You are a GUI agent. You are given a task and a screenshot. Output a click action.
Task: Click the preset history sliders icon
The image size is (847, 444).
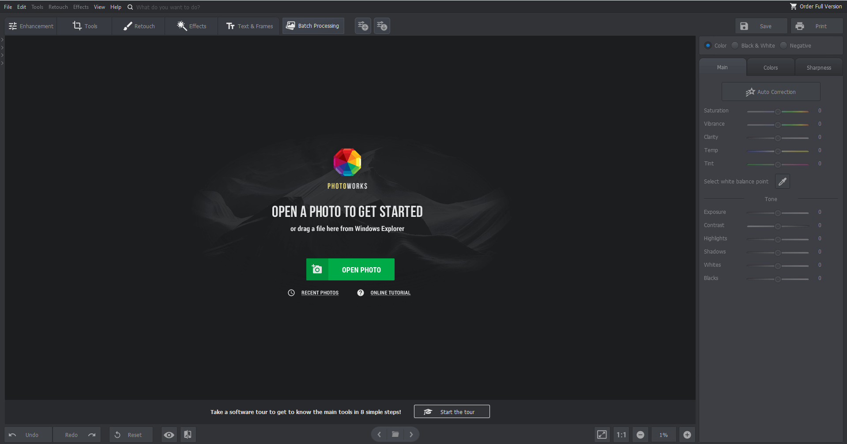[x=382, y=26]
